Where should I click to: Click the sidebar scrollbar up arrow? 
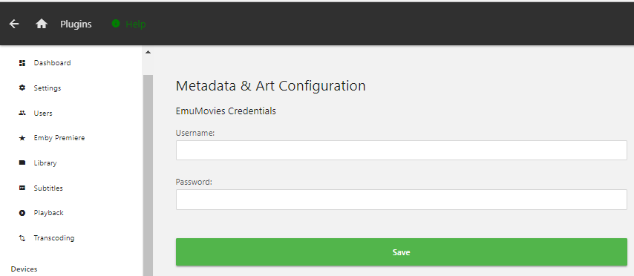(148, 52)
